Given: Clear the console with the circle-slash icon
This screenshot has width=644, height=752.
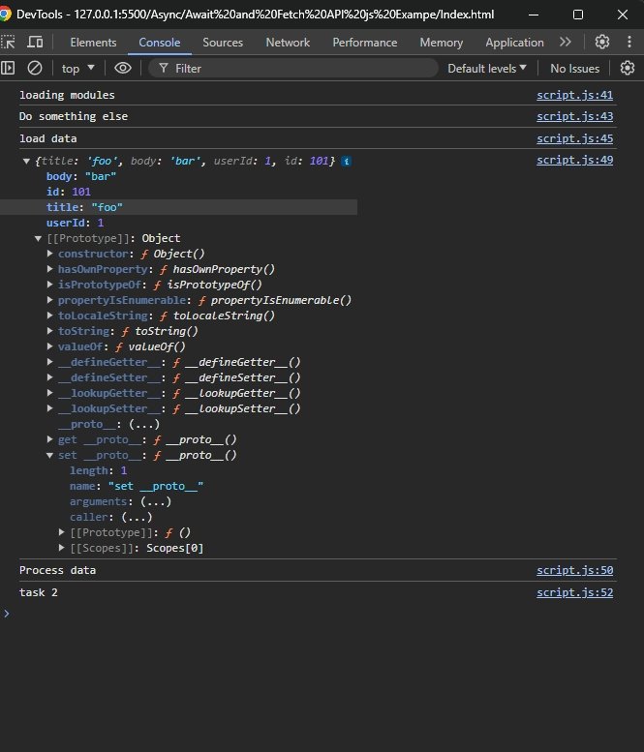Looking at the screenshot, I should [35, 68].
